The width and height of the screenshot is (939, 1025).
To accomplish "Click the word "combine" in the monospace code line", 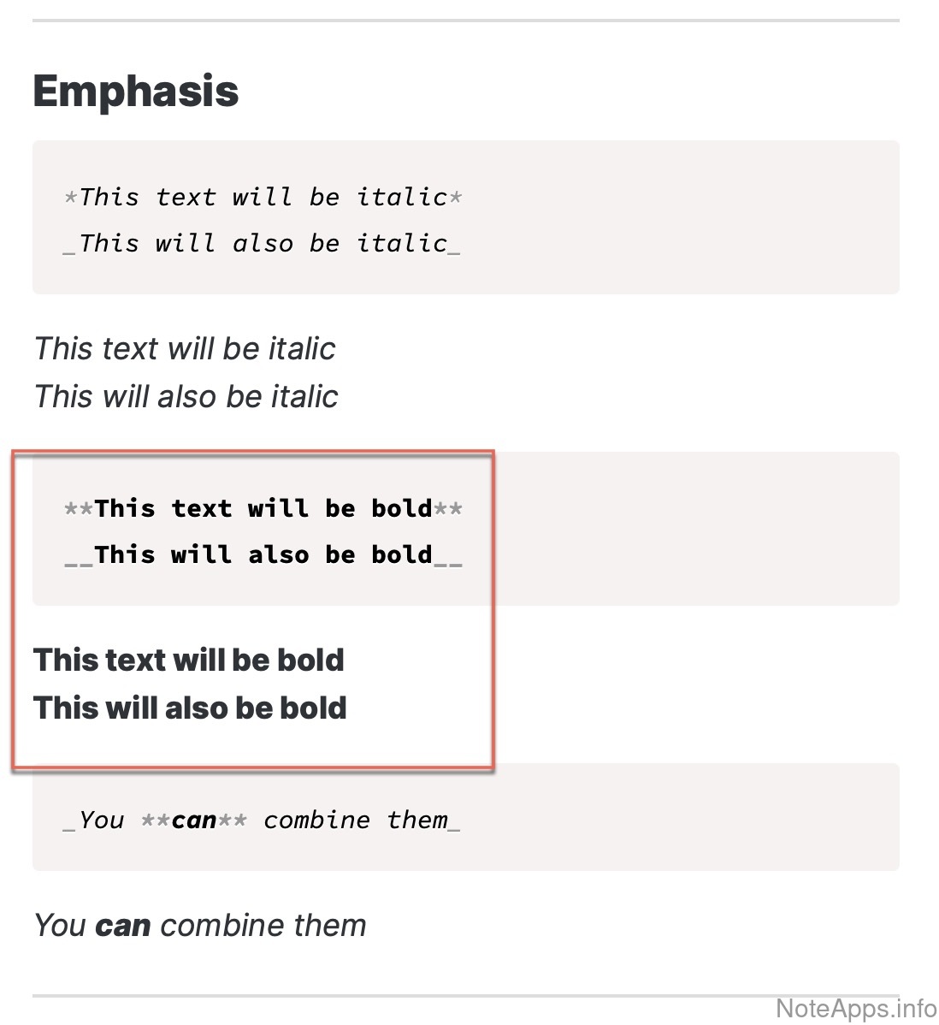I will tap(316, 821).
